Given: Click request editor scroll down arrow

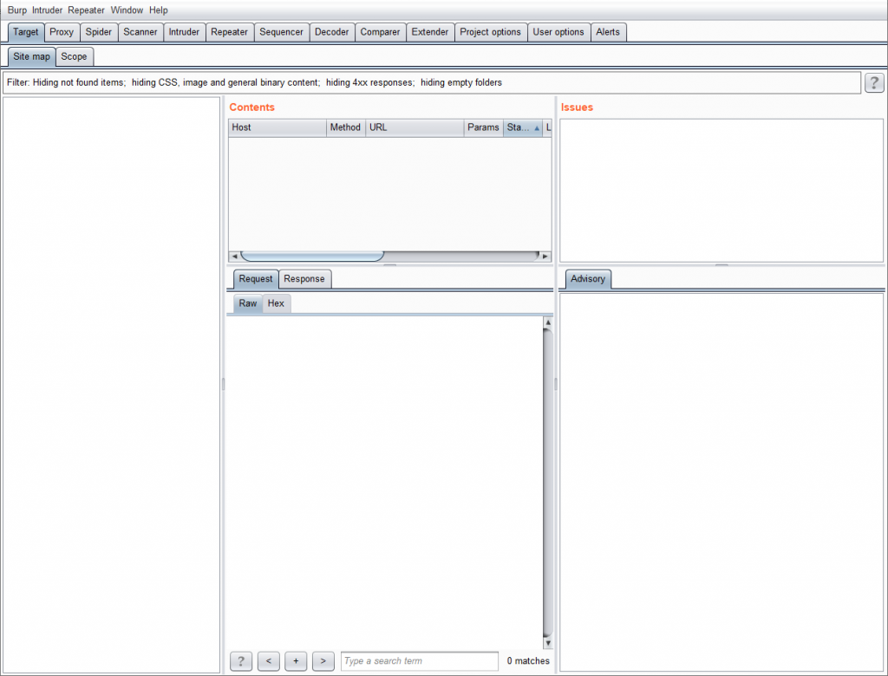Looking at the screenshot, I should point(548,643).
